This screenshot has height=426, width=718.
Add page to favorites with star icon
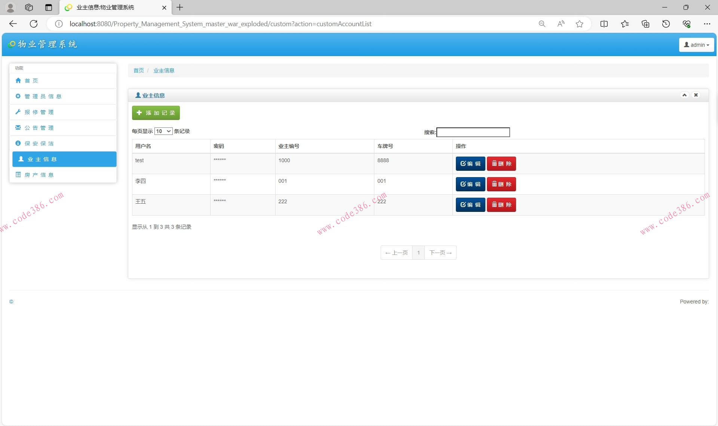[579, 24]
